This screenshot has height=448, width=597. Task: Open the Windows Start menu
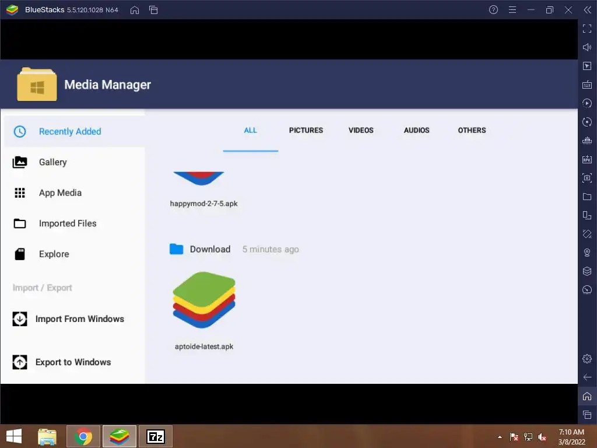point(14,436)
